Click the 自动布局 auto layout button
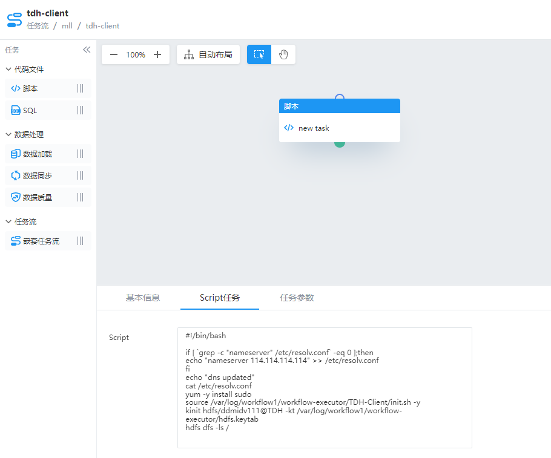Image resolution: width=551 pixels, height=458 pixels. 208,54
